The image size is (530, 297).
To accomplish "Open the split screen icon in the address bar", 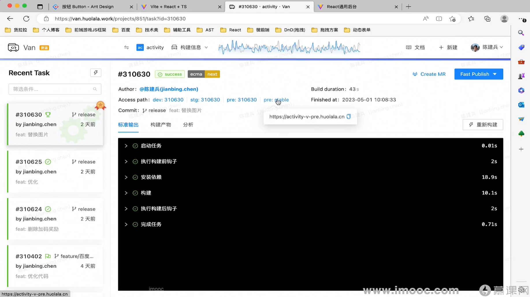I will coord(439,19).
